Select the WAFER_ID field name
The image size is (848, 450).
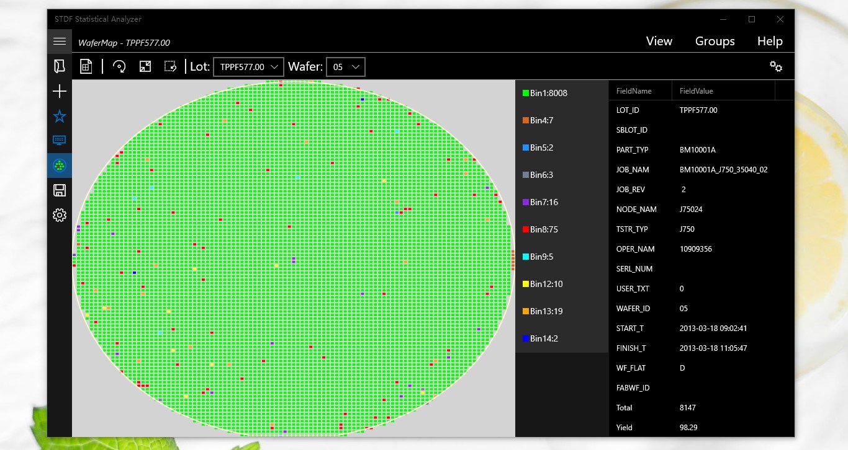coord(633,309)
